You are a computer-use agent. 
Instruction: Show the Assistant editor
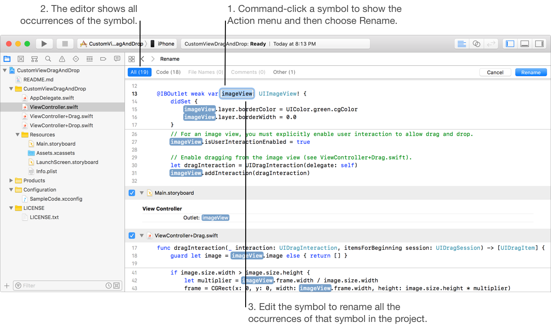pos(477,44)
